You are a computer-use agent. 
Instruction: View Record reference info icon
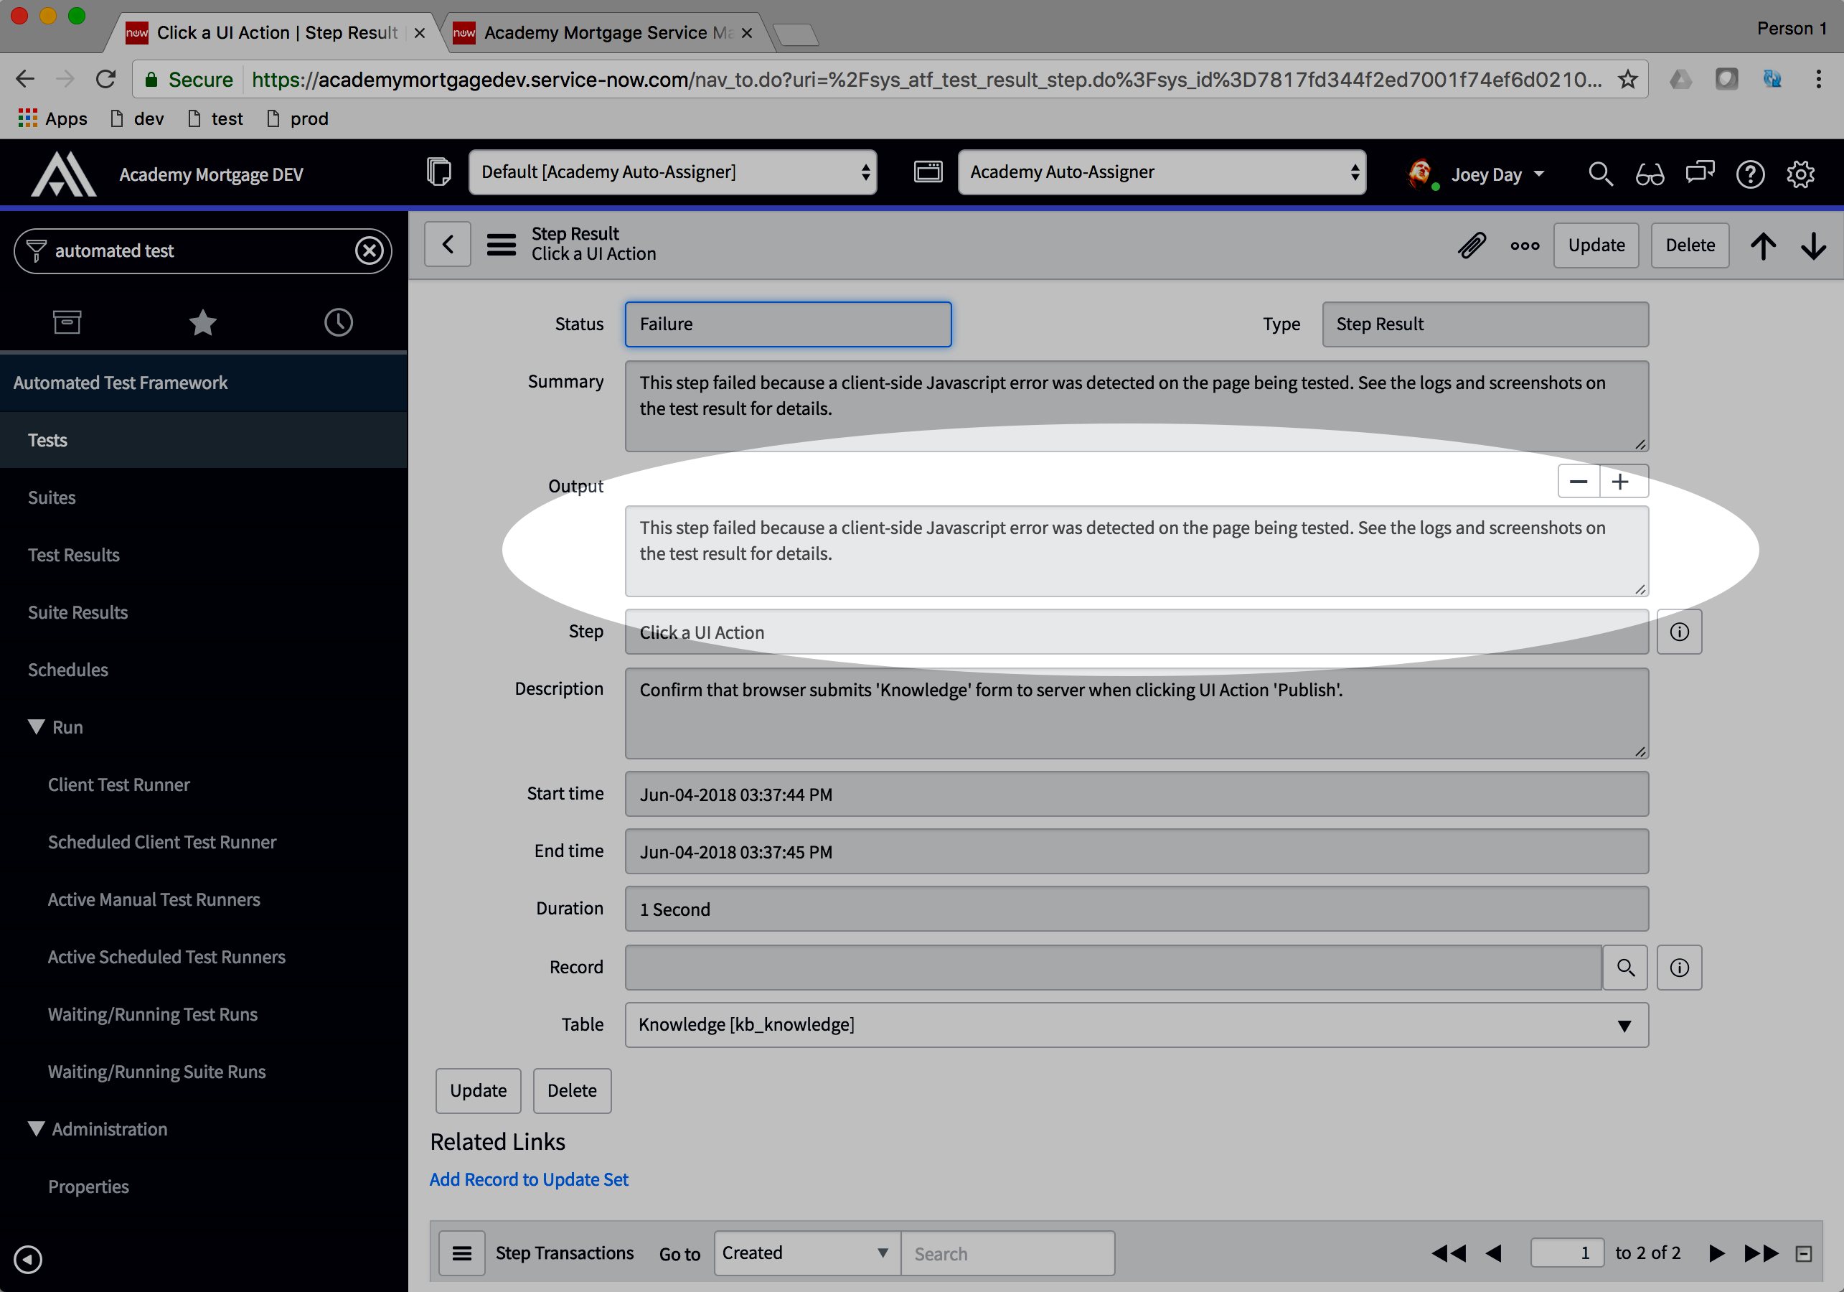pos(1680,968)
